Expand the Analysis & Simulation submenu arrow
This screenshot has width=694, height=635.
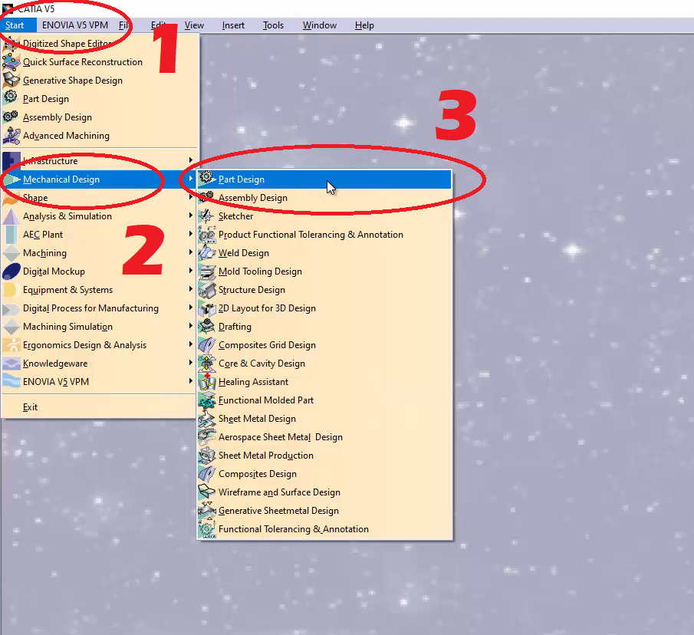point(190,216)
